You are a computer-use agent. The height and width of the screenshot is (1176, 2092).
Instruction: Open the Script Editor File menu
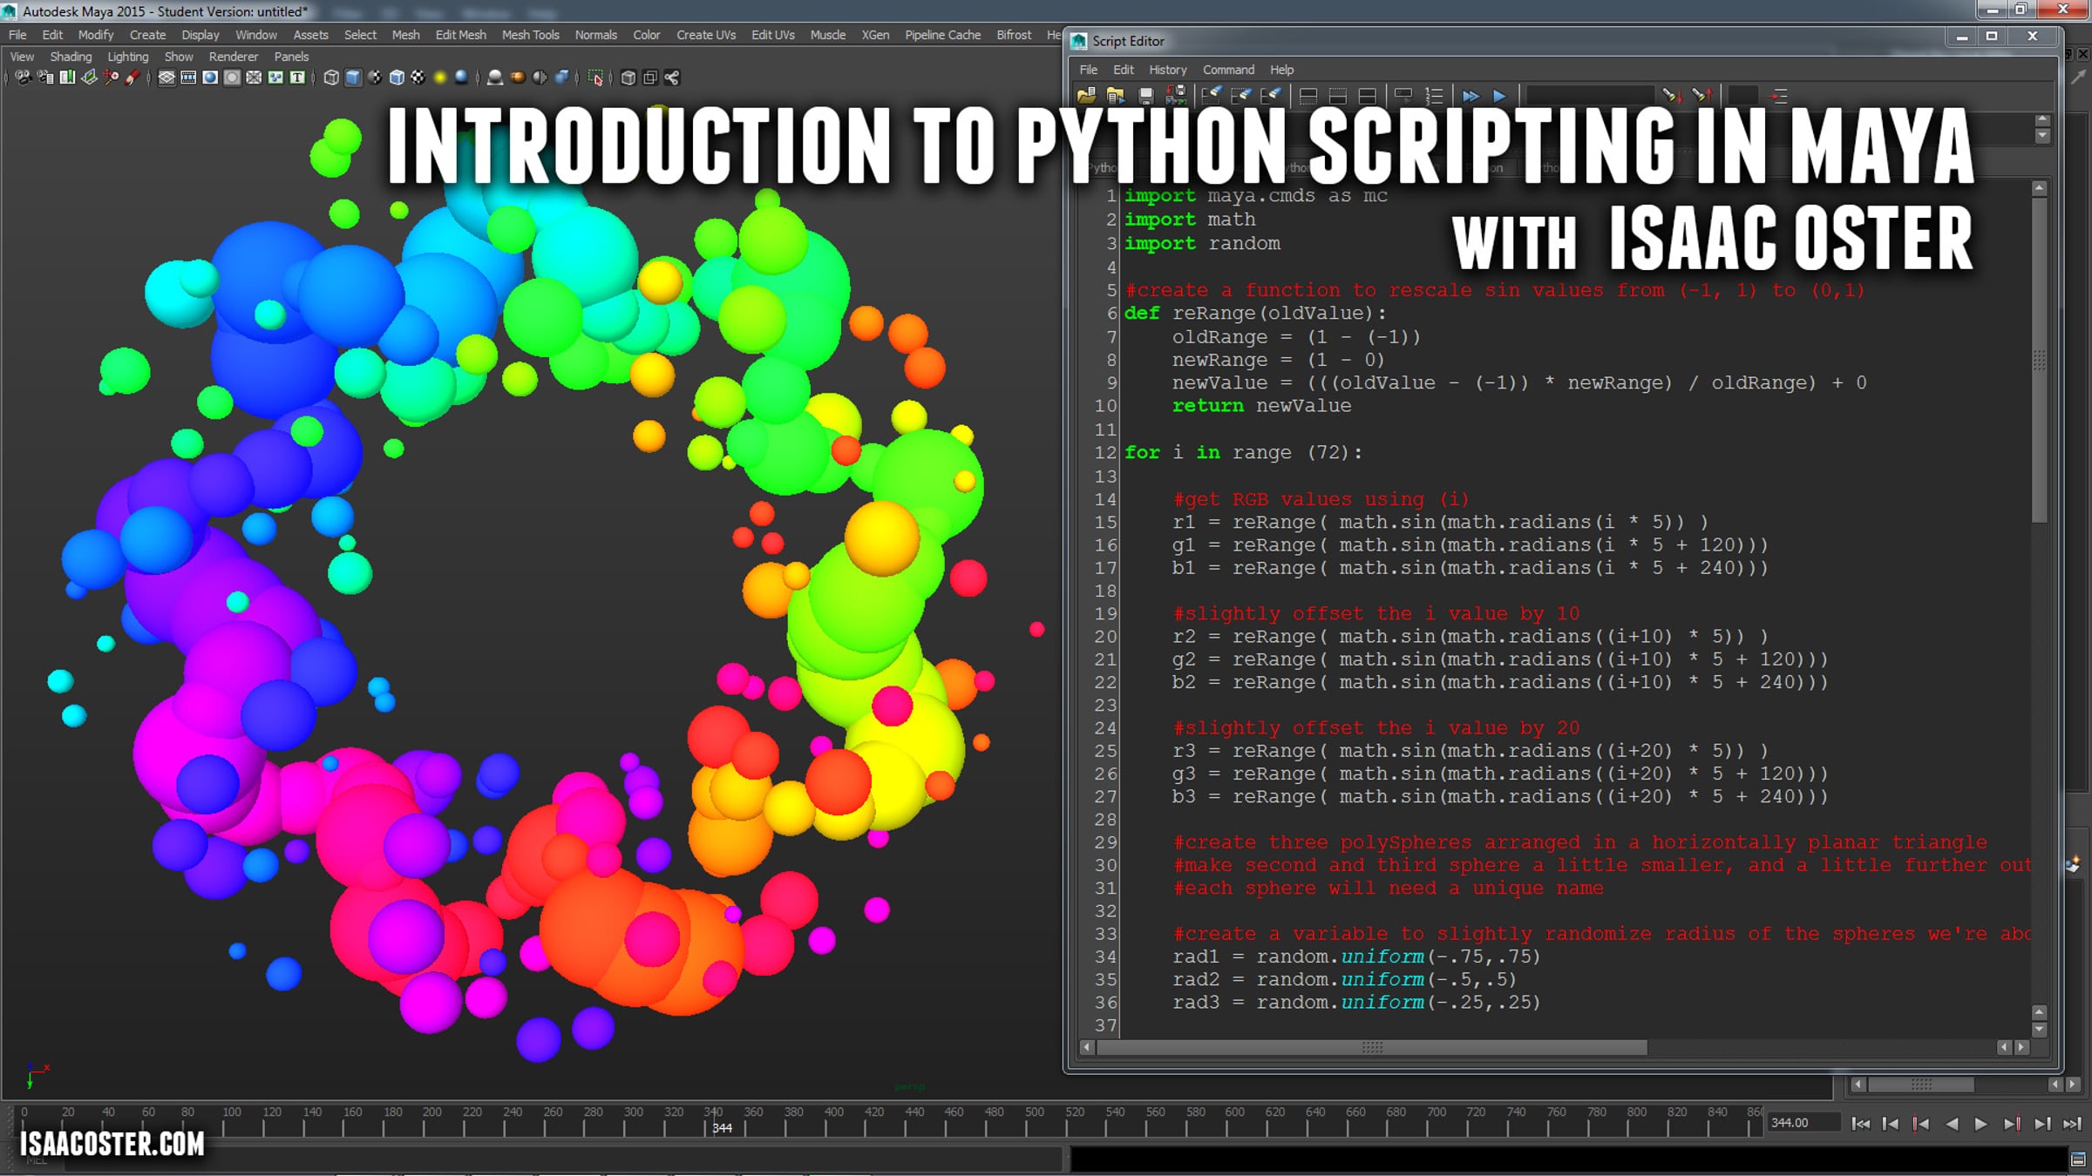point(1089,70)
